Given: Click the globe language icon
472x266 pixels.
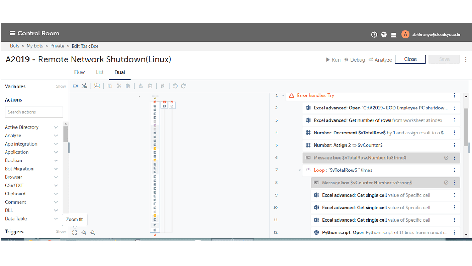Looking at the screenshot, I should click(x=384, y=34).
